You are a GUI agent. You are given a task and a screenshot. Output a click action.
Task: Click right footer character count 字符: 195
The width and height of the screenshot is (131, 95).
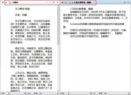[103, 93]
